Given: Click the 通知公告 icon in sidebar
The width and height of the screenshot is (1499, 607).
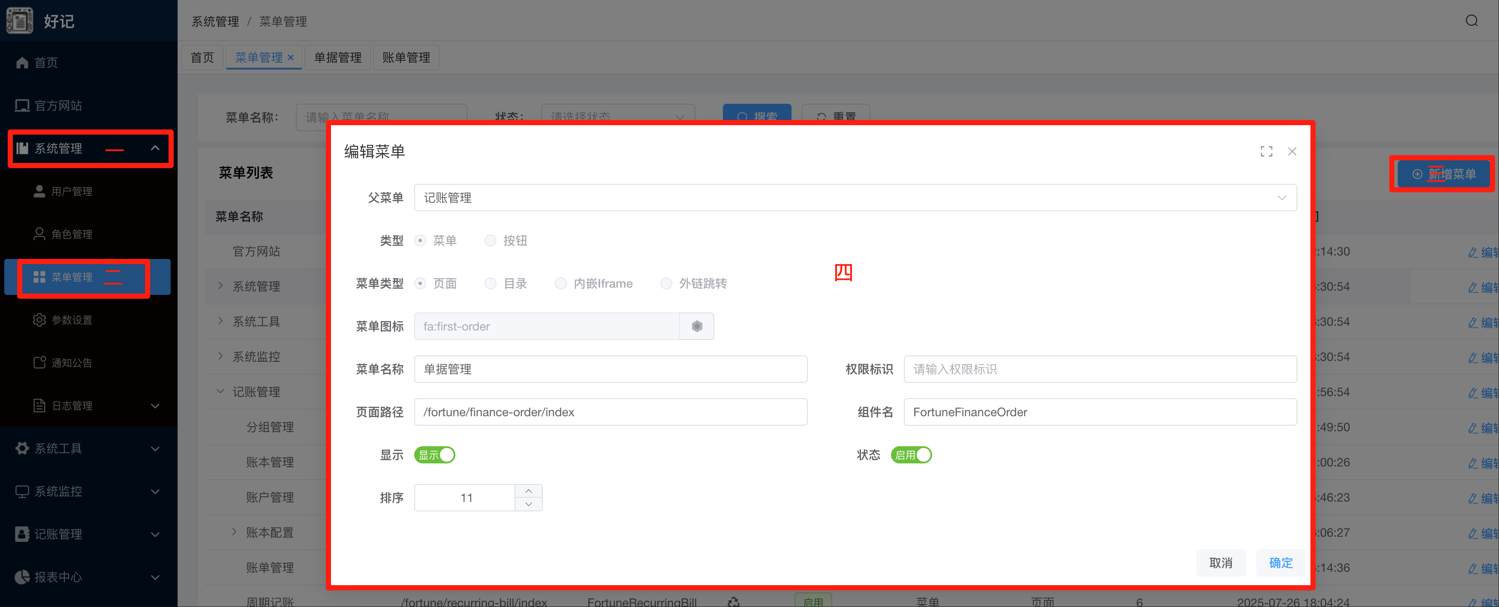Looking at the screenshot, I should pos(39,363).
